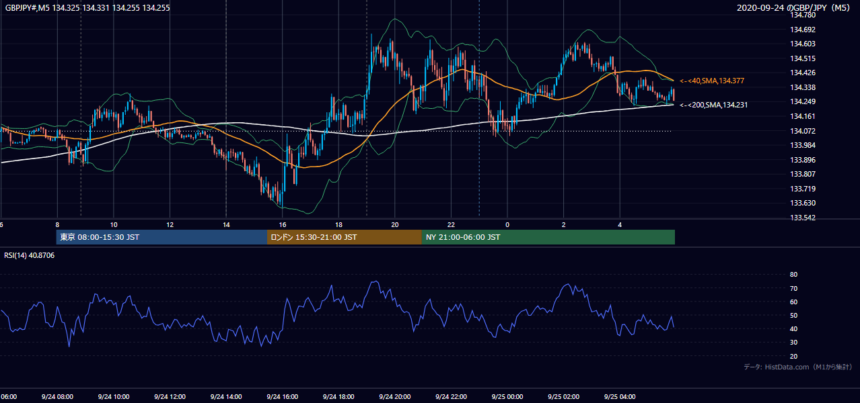This screenshot has width=860, height=403.
Task: Click price axis value 133.719
Action: coord(803,189)
